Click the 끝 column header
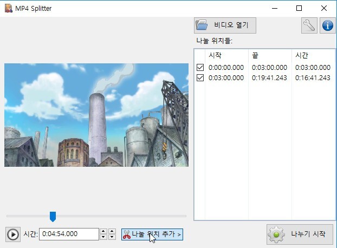The width and height of the screenshot is (337, 248). point(270,55)
